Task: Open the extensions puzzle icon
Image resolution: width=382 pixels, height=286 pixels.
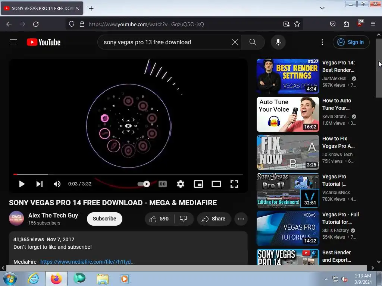Action: point(346,24)
